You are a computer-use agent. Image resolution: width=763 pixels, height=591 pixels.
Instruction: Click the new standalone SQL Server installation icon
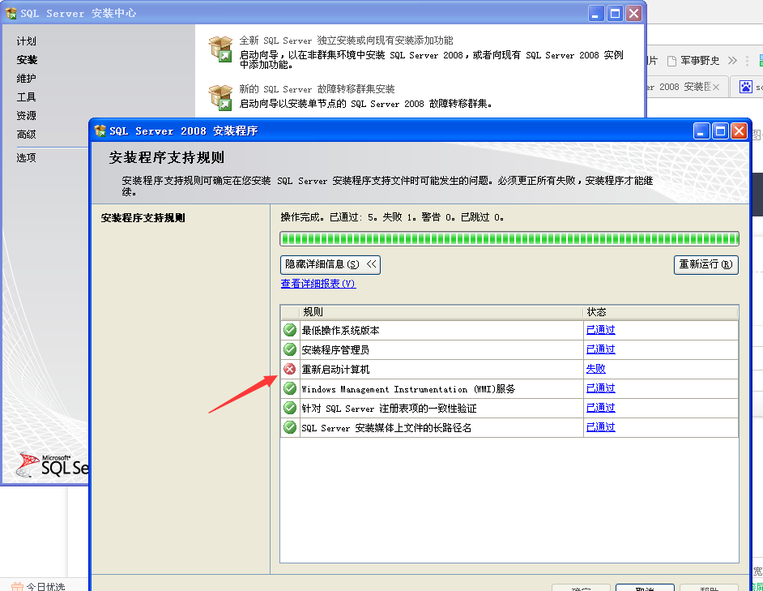coord(220,49)
